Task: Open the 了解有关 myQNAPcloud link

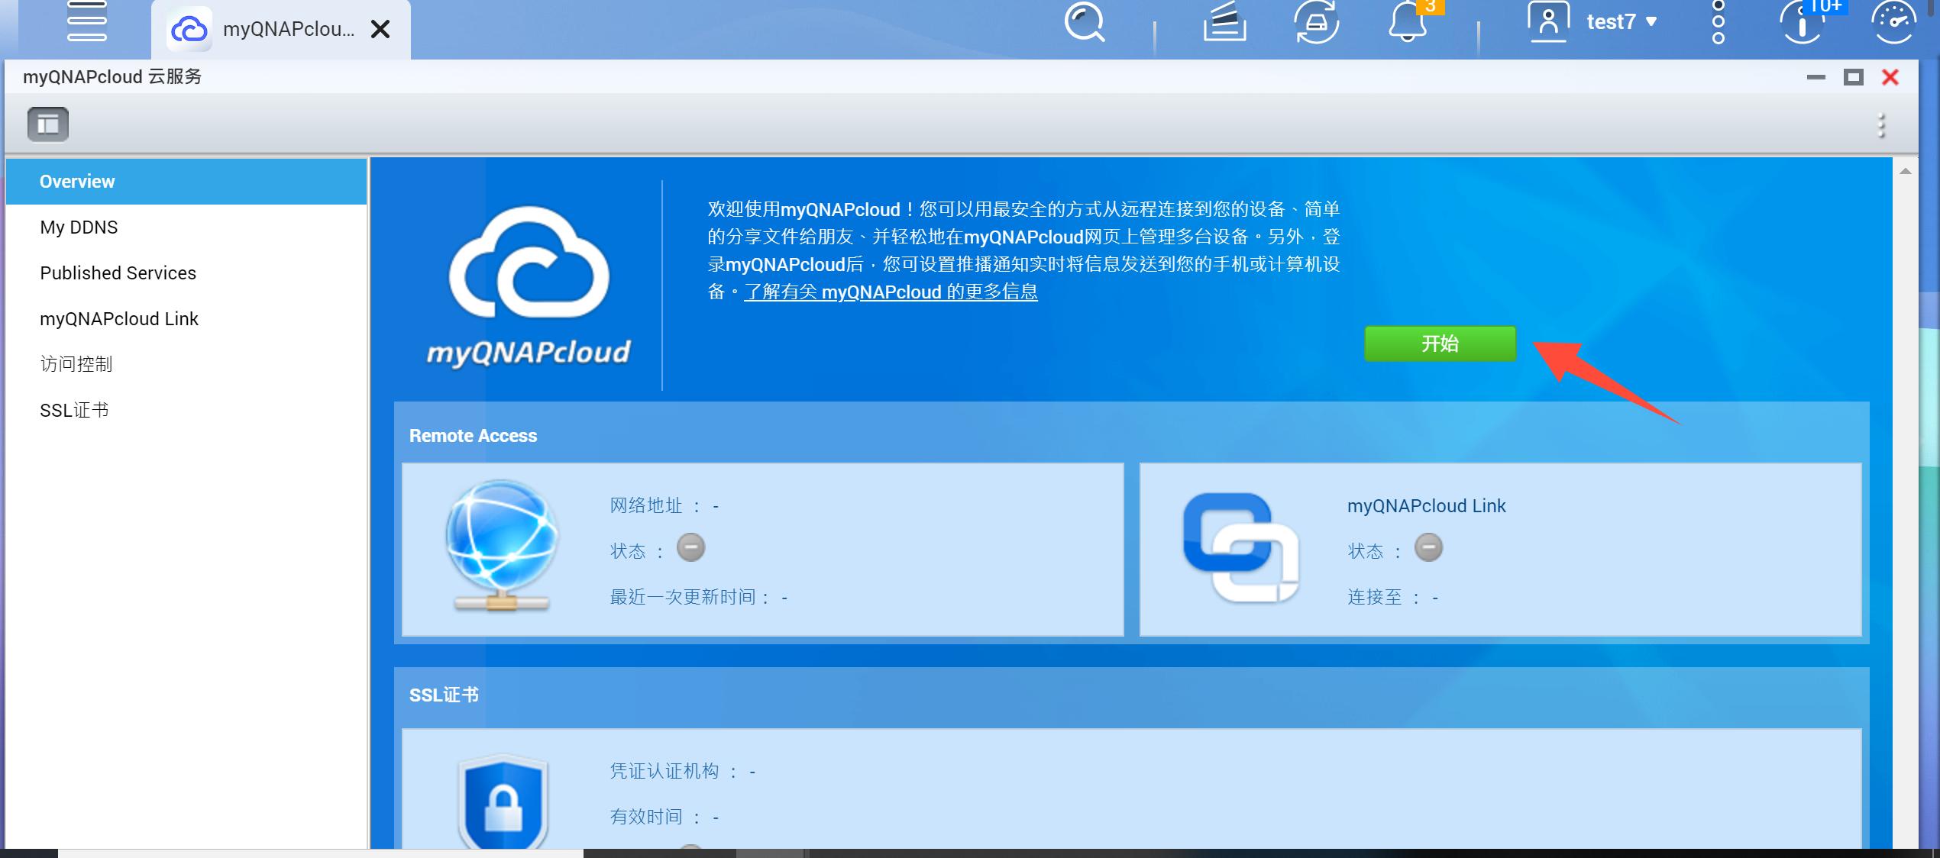Action: (x=891, y=292)
